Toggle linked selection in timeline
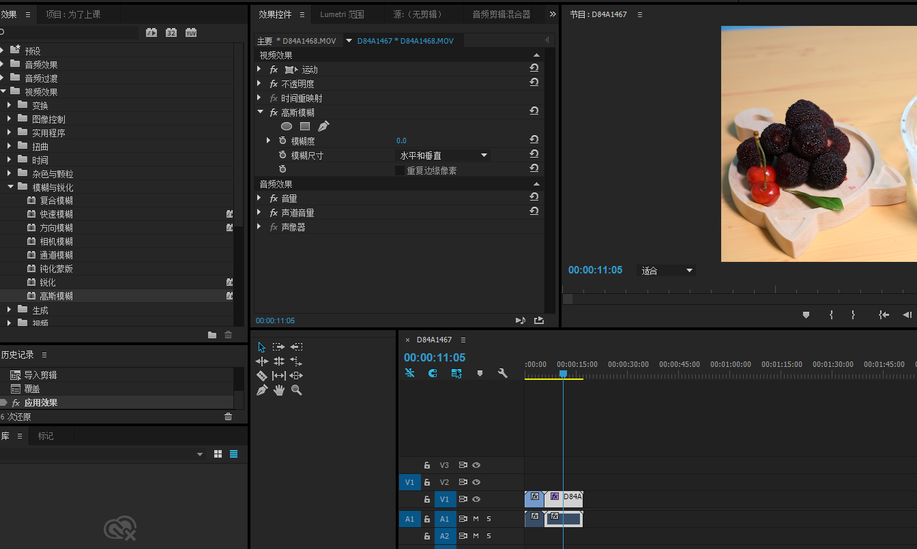 click(x=456, y=373)
